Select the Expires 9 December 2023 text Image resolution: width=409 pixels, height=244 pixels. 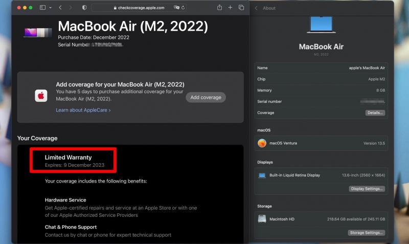click(75, 165)
